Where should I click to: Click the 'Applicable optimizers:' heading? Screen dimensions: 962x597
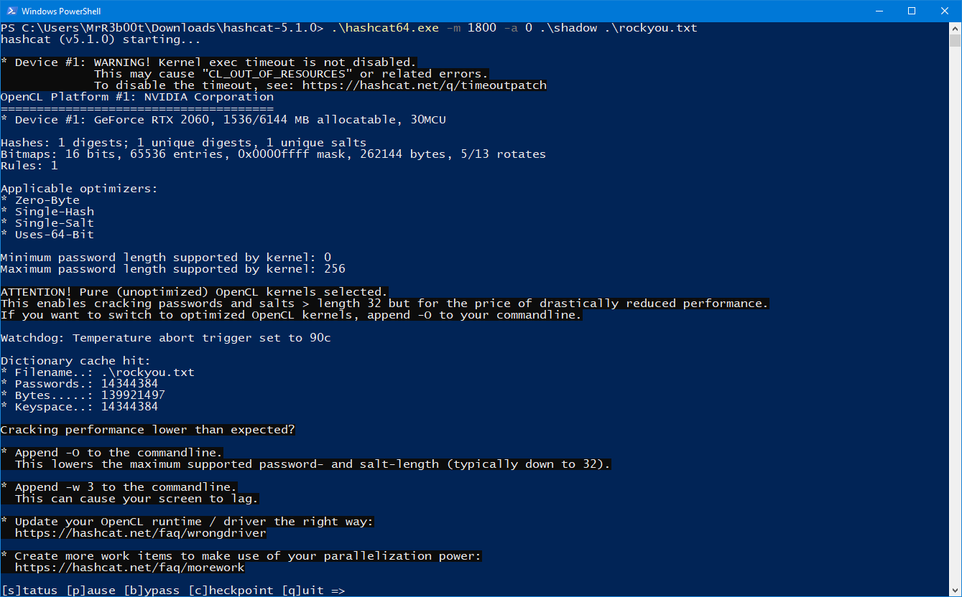79,189
